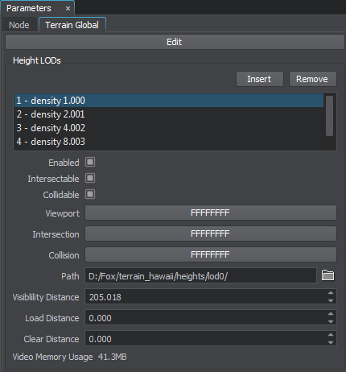The image size is (346, 372).
Task: Toggle the Intersectable checkbox
Action: point(90,178)
